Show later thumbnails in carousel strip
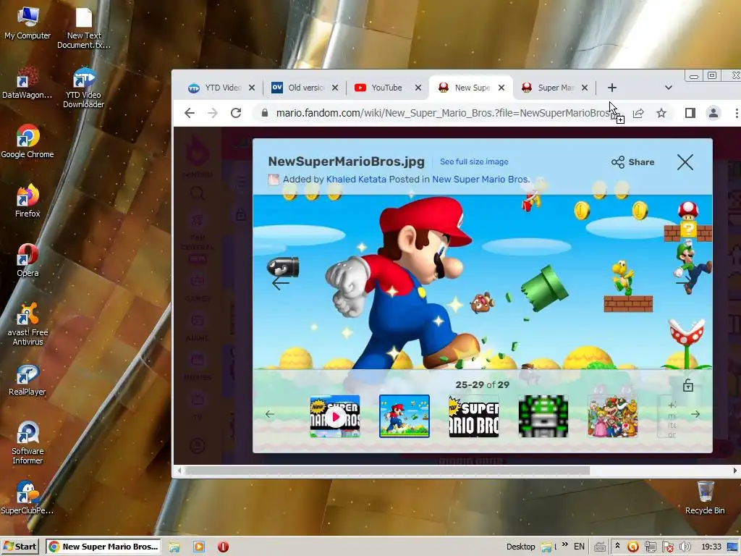Screen dimensions: 741x556 (695, 414)
